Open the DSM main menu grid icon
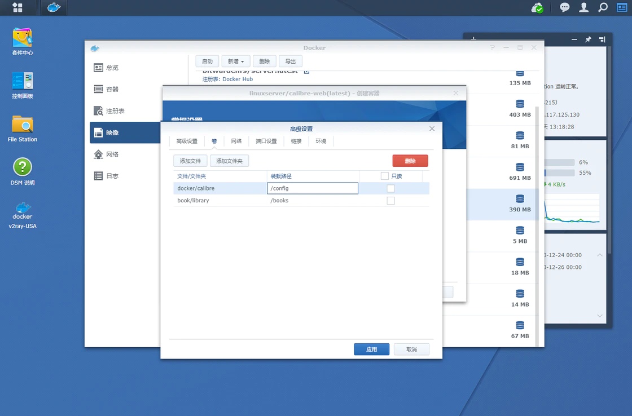The width and height of the screenshot is (632, 416). pos(17,8)
